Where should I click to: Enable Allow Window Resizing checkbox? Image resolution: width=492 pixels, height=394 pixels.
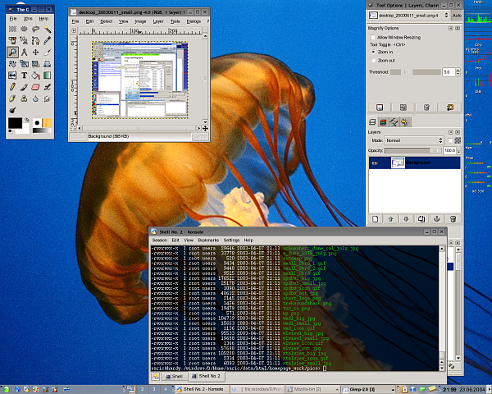(372, 37)
